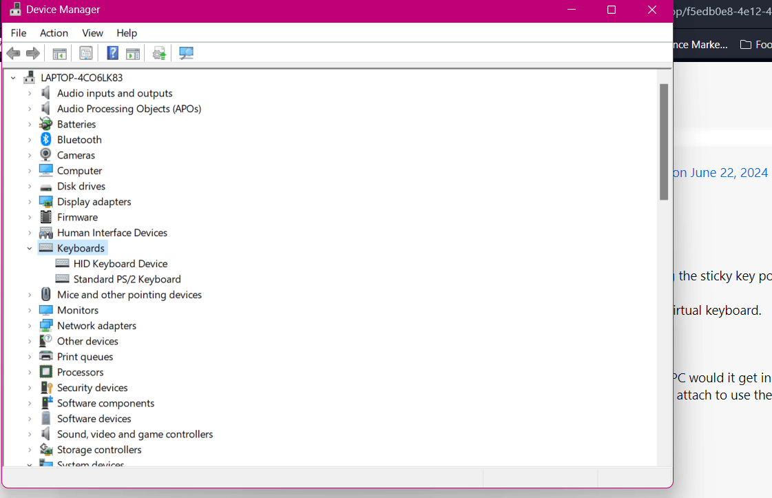Open the blue Help question mark icon
This screenshot has height=498, width=772.
pyautogui.click(x=113, y=53)
